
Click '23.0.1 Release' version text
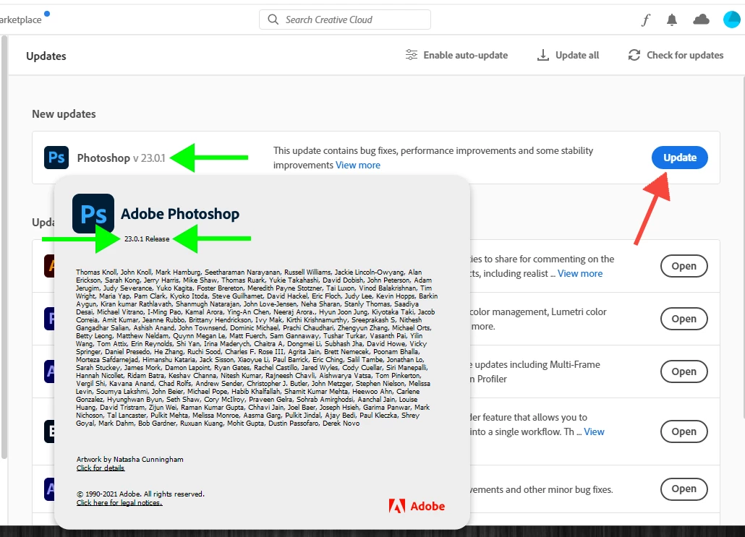point(147,239)
